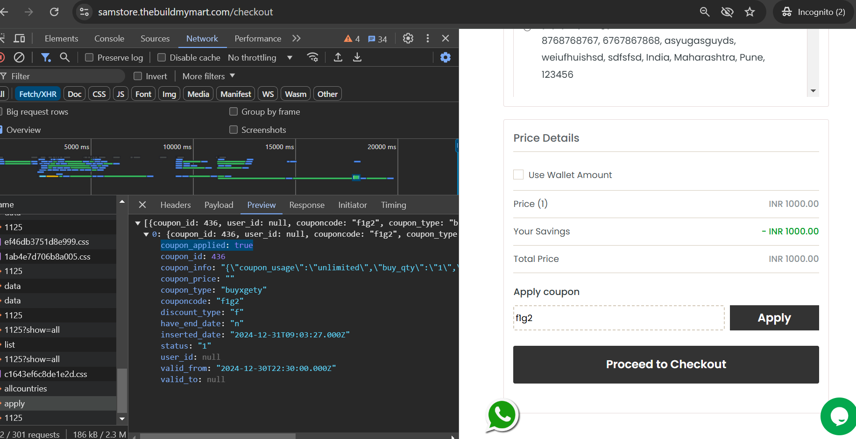856x439 pixels.
Task: Click the coupon code input field
Action: click(x=619, y=318)
